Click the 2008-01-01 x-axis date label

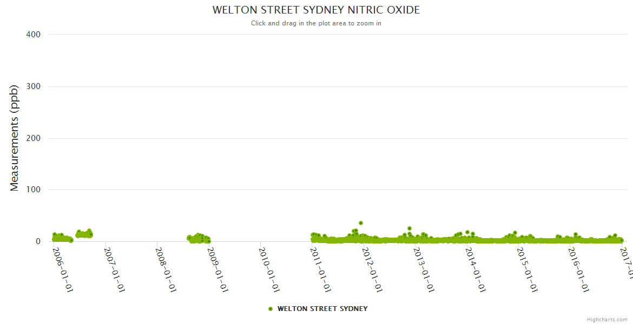coord(167,269)
